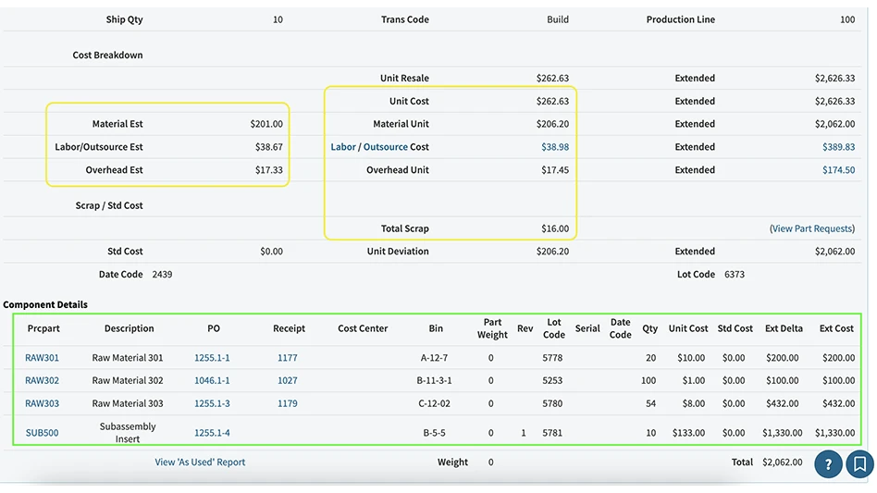Open receipt 1179
Screen dimensions: 877x493
288,403
